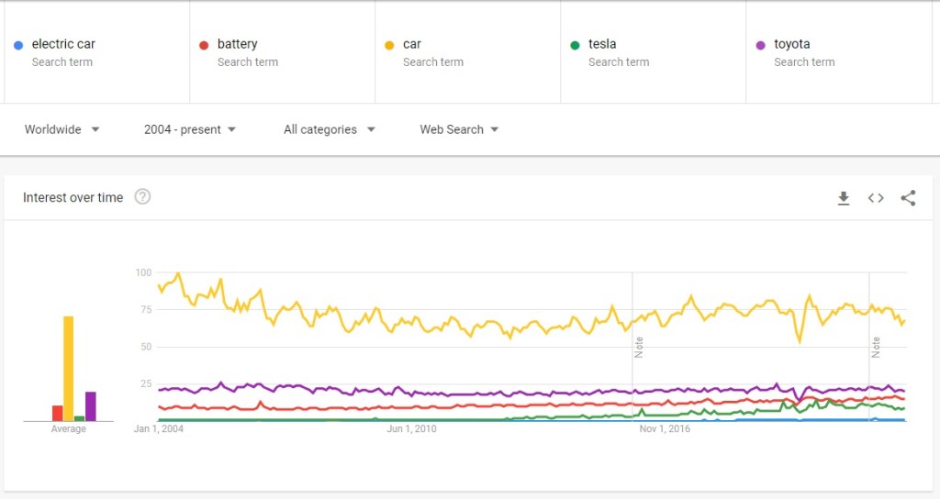Edit the battery search term
940x499 pixels.
[x=237, y=44]
